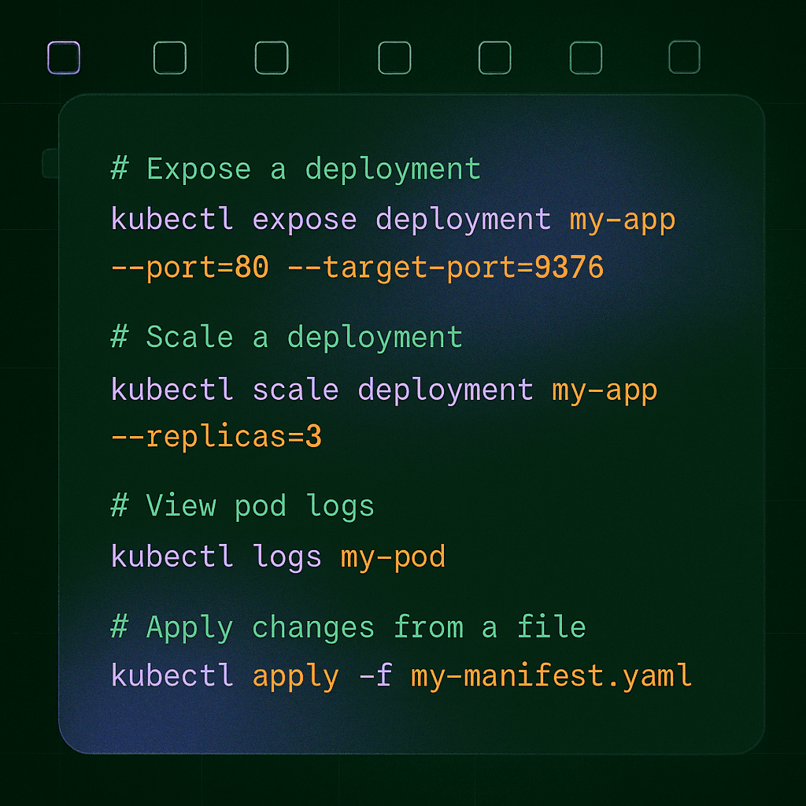This screenshot has width=806, height=806.
Task: Click 'kubectl expose deployment my-app' line
Action: coord(393,219)
